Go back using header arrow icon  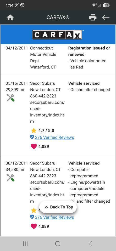[106, 17]
